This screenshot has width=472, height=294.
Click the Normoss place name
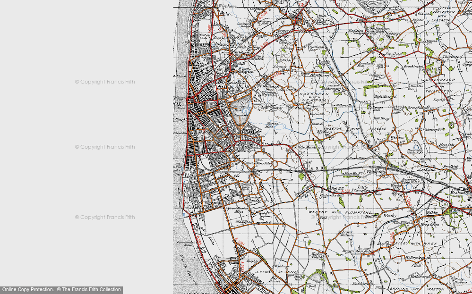click(x=279, y=67)
